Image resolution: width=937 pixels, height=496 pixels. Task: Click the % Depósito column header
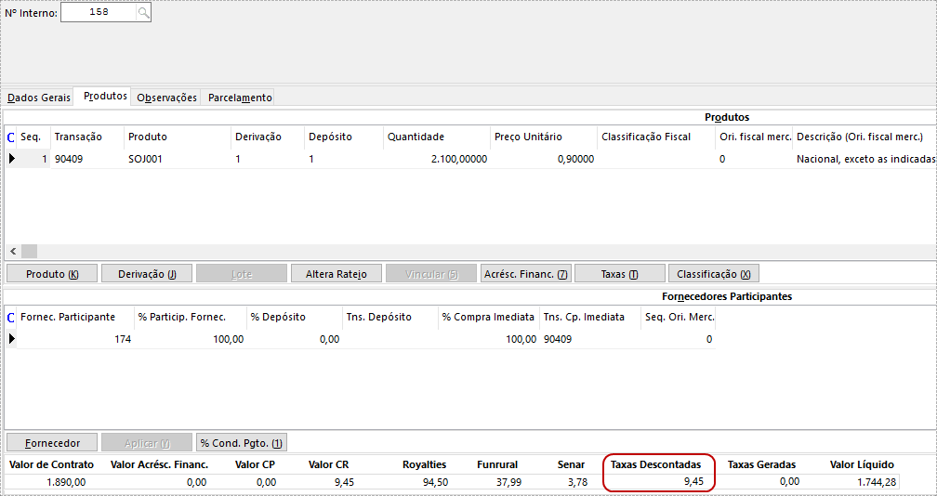(295, 317)
